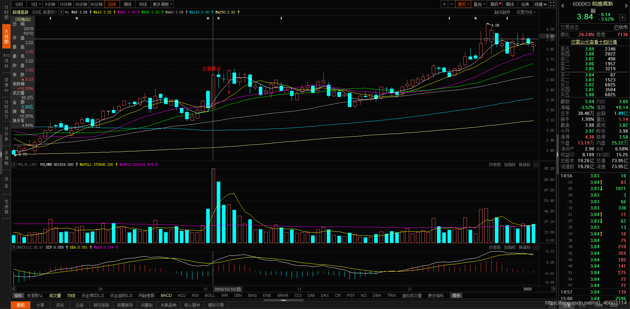The image size is (630, 309).
Task: Open 股吧 bottom tab
Action: point(20,305)
